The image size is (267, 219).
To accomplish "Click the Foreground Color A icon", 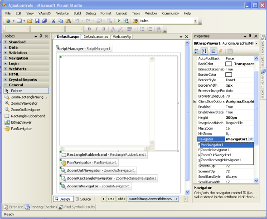I will [x=113, y=29].
